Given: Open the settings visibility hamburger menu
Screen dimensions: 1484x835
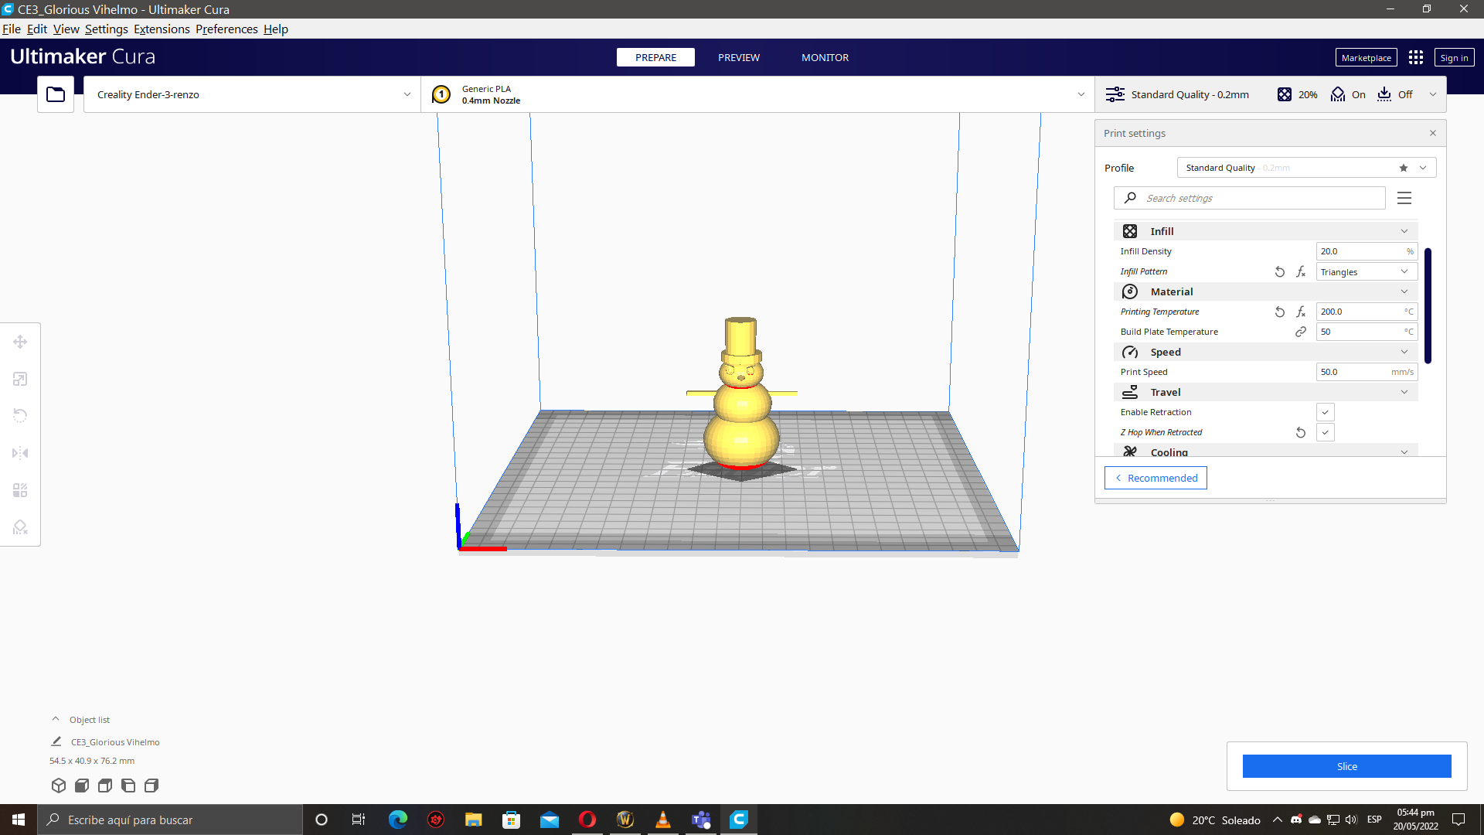Looking at the screenshot, I should click(x=1404, y=199).
